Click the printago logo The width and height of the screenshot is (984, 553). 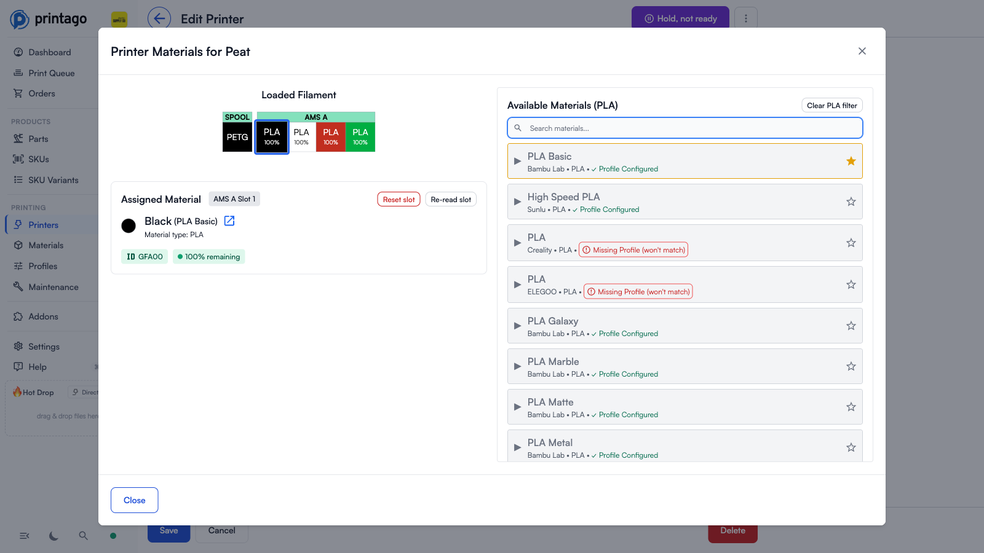[x=49, y=19]
